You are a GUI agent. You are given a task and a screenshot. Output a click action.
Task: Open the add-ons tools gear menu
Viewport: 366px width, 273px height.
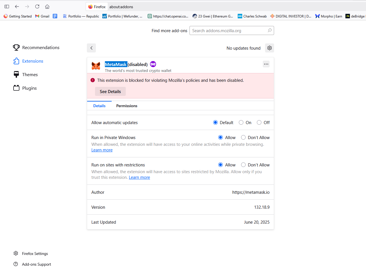[x=270, y=48]
